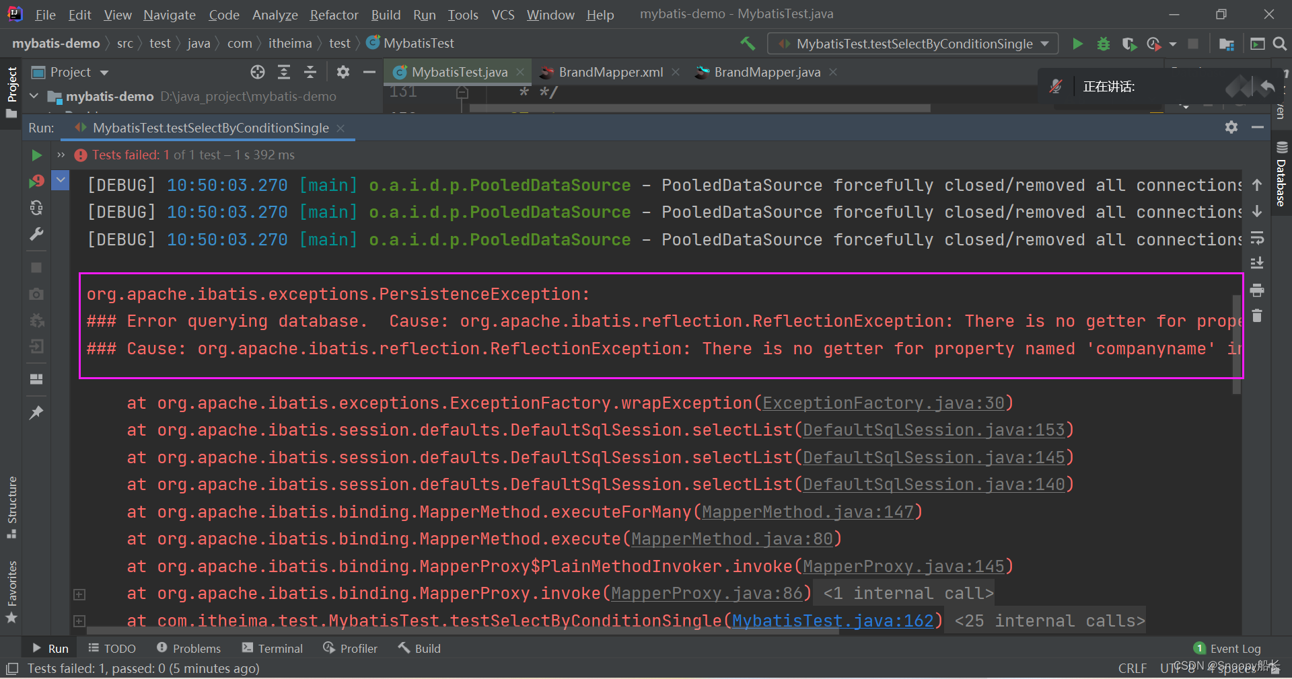
Task: Click the Up the stack trace arrow
Action: pyautogui.click(x=1257, y=185)
